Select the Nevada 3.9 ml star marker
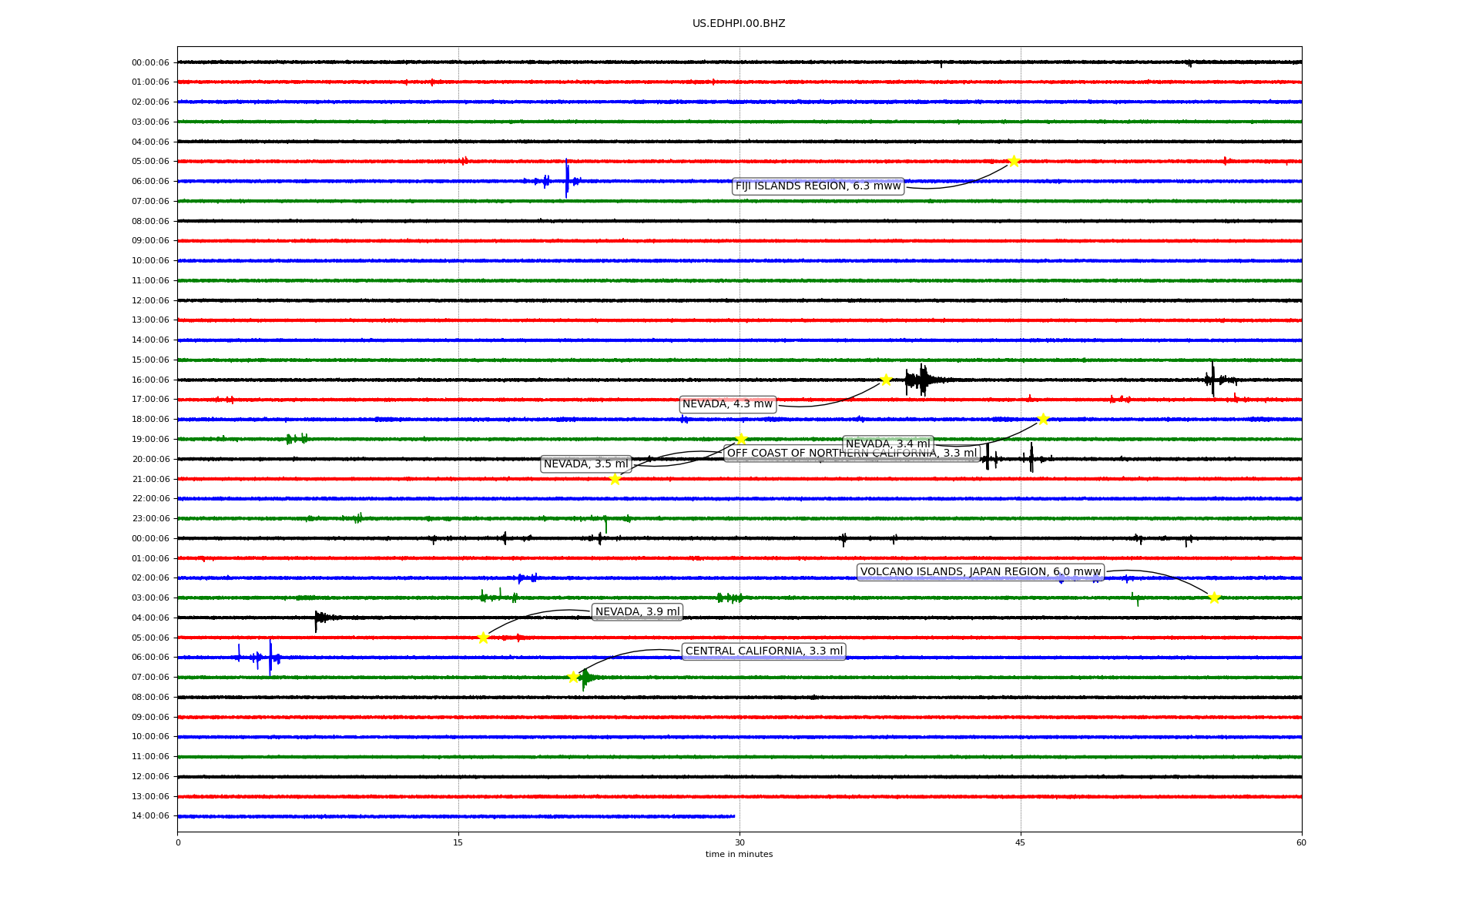This screenshot has width=1479, height=924. 483,638
